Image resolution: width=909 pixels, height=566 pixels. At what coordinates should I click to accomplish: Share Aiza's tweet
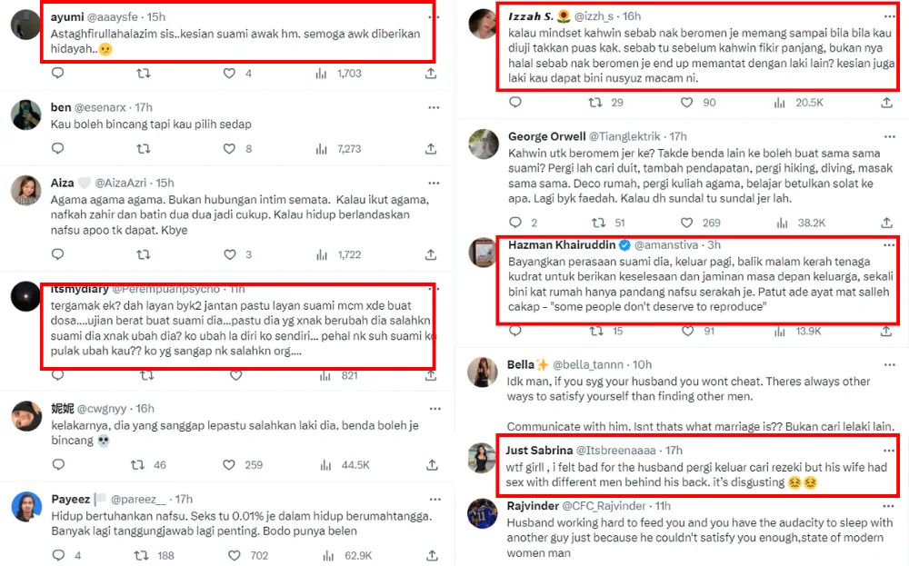[431, 255]
